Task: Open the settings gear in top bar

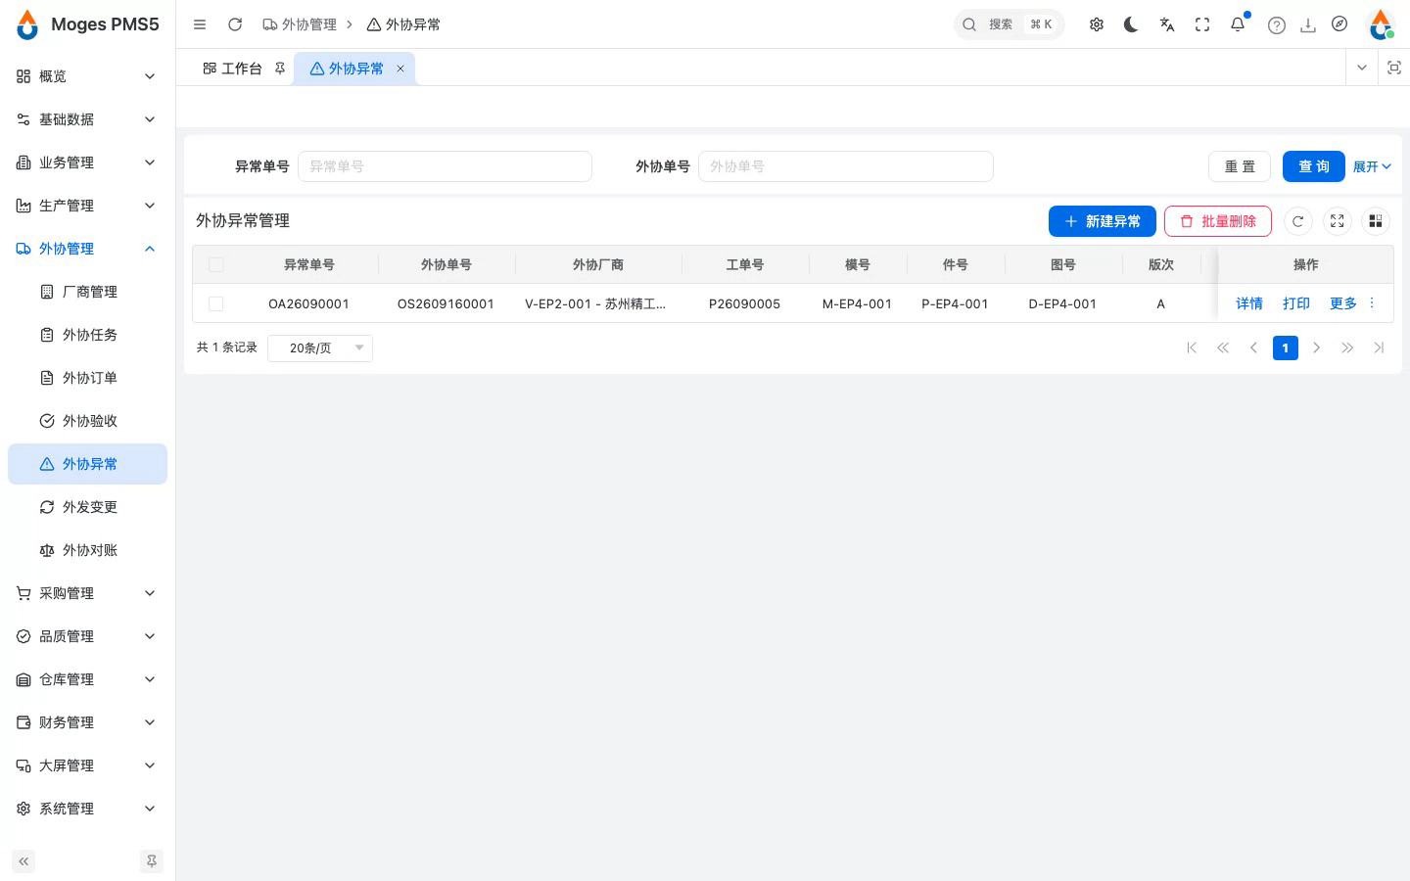Action: click(1097, 24)
